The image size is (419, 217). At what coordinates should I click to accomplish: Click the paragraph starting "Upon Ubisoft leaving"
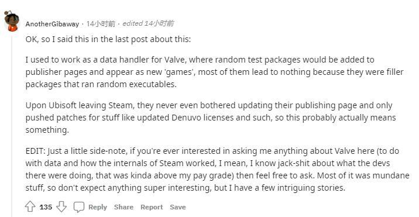(x=211, y=118)
